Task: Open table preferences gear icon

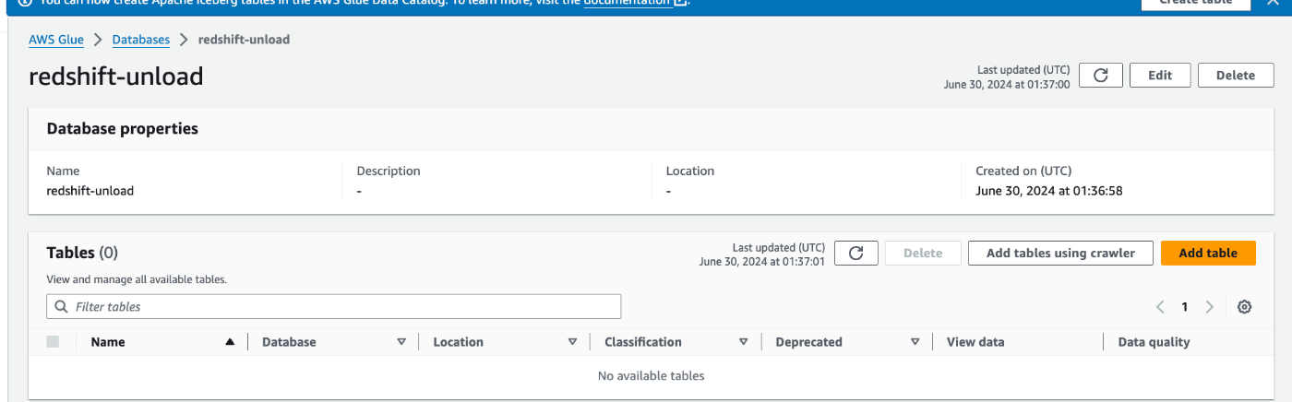Action: (1244, 307)
